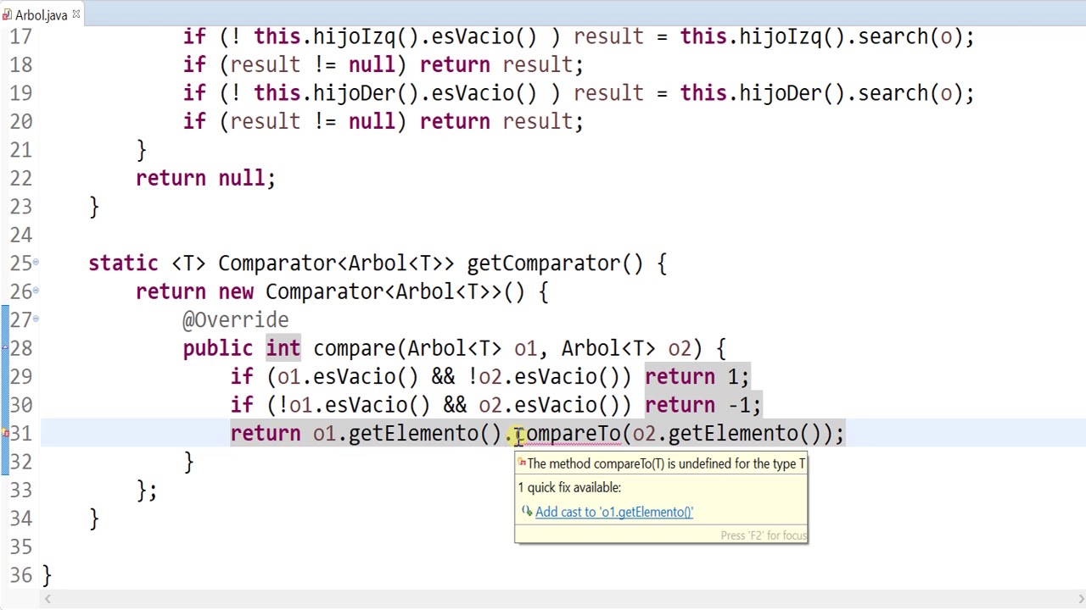
Task: Collapse the anonymous Comparator at line 26
Action: [36, 292]
